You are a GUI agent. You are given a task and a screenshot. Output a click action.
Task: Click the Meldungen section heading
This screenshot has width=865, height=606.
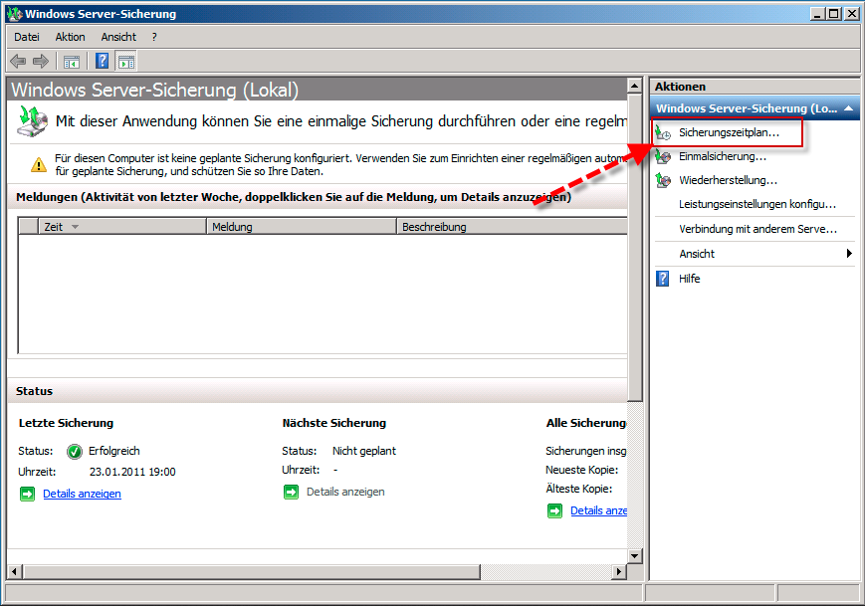click(294, 197)
